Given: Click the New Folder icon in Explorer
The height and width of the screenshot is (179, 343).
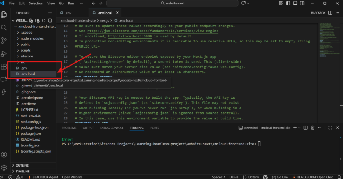Looking at the screenshot, I should click(x=38, y=20).
